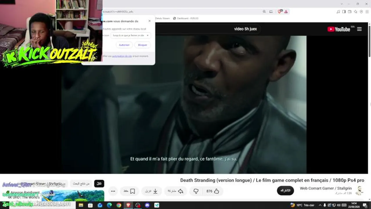Open the three-dots more actions button
Image resolution: width=371 pixels, height=209 pixels.
[113, 191]
